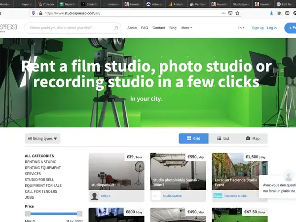The height and width of the screenshot is (222, 296).
Task: Click the search magnifier icon in search box
Action: click(116, 28)
